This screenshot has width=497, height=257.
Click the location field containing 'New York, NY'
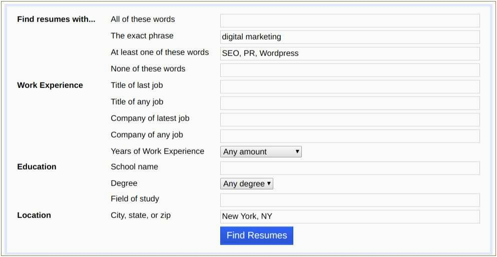tap(350, 216)
